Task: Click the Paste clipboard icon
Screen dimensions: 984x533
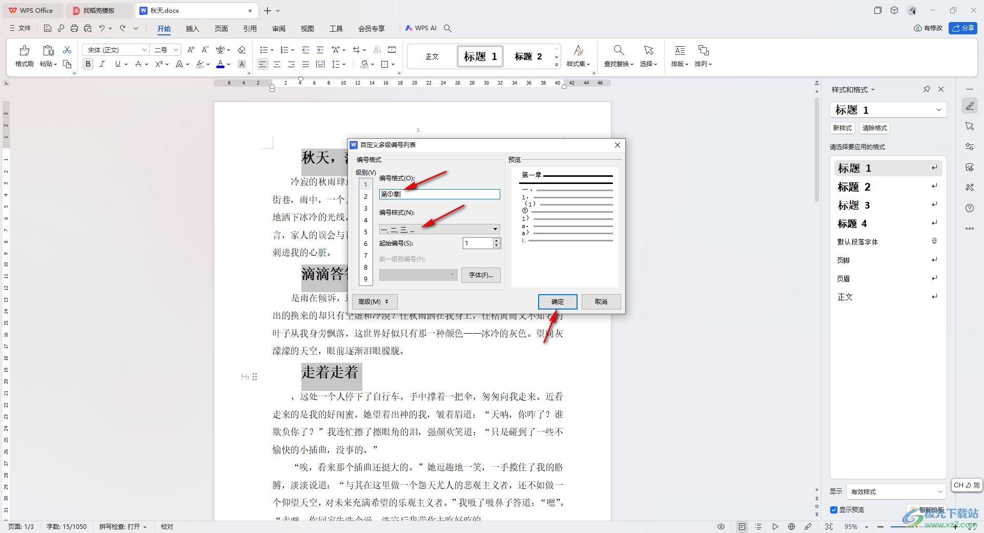Action: (48, 50)
